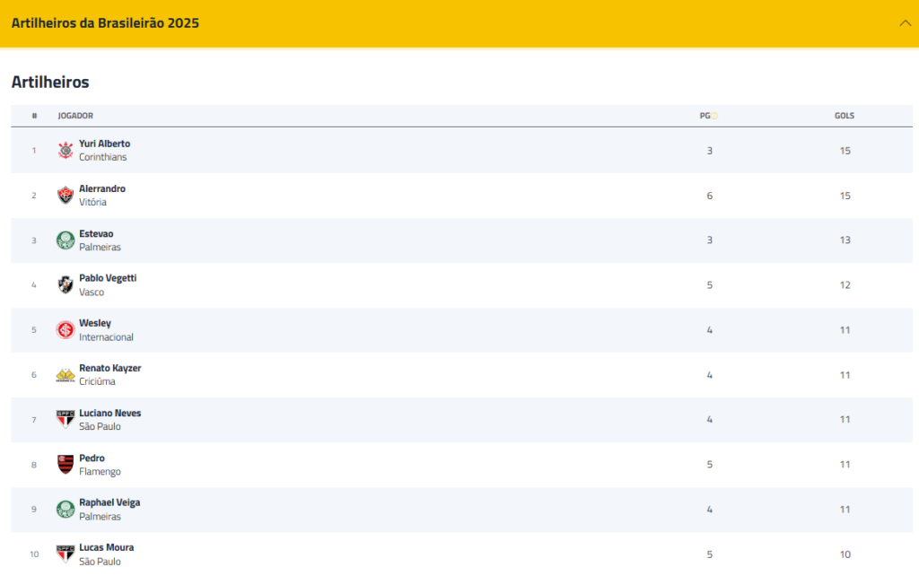Select the Lucas Moura name
The image size is (919, 576).
coord(107,548)
